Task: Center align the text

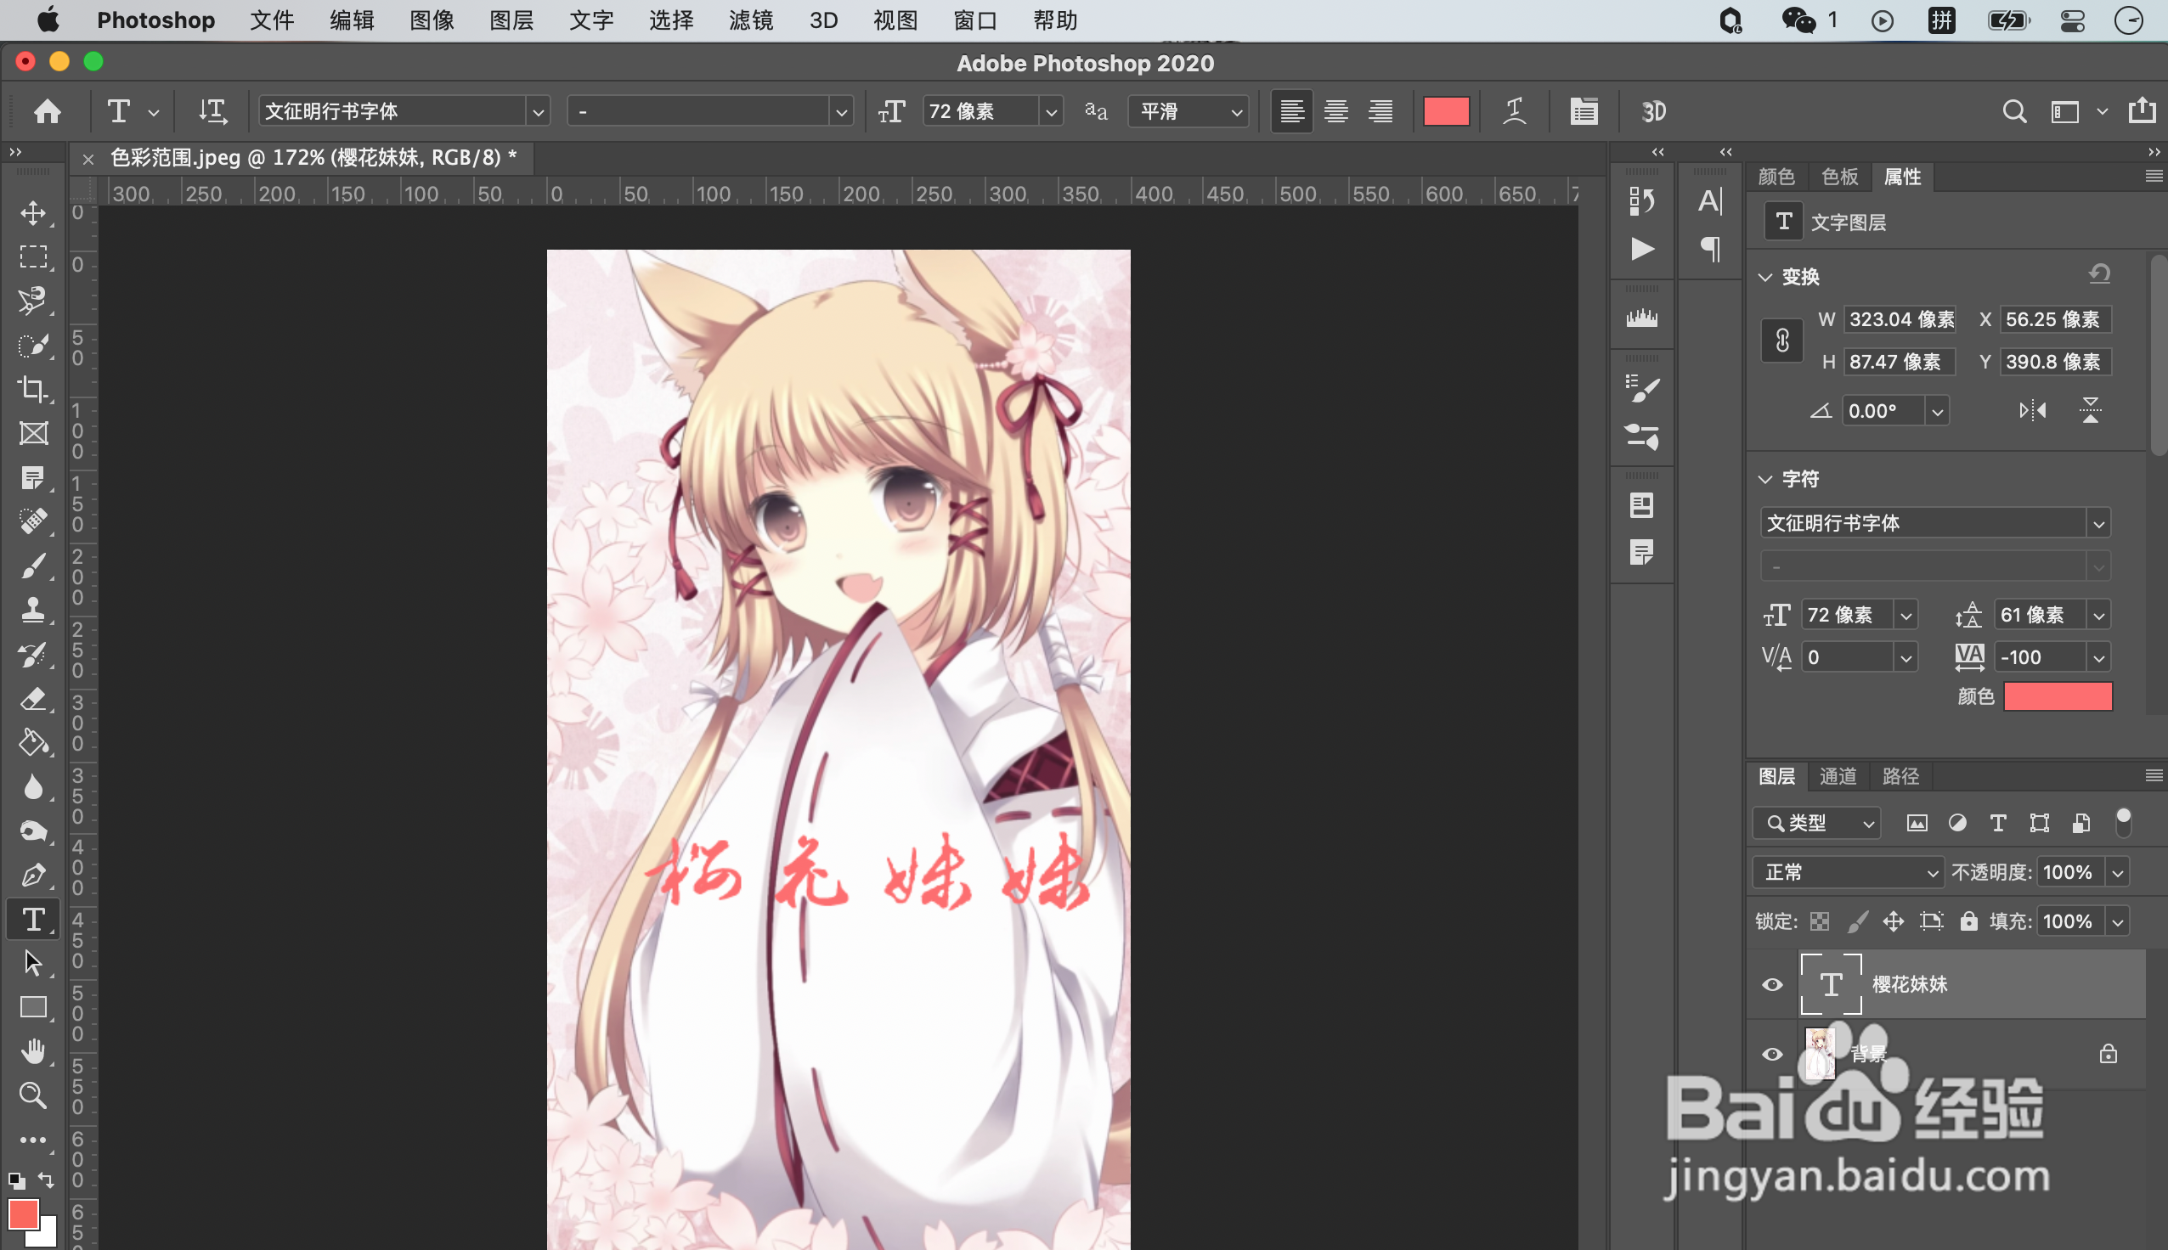Action: click(x=1336, y=110)
